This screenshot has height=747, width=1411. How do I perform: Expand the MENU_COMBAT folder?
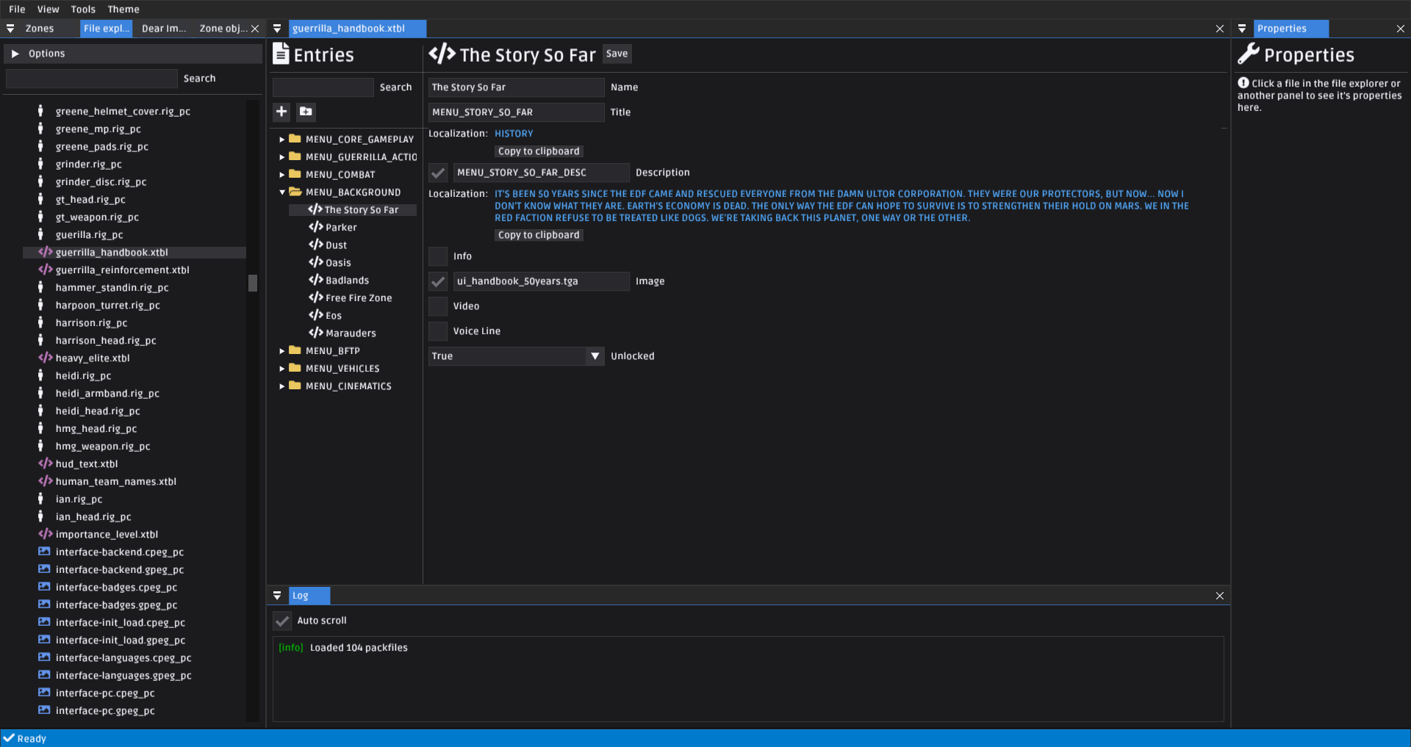tap(281, 175)
